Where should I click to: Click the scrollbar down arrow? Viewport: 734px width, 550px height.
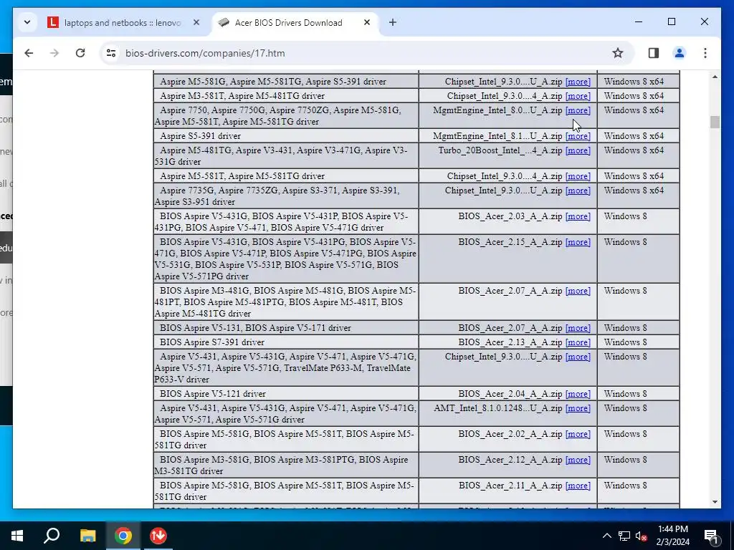pyautogui.click(x=715, y=502)
